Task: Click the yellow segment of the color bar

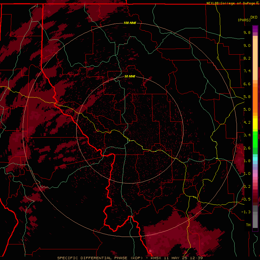Action: pos(255,124)
